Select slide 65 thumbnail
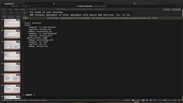Image resolution: width=183 pixels, height=103 pixels. [x=12, y=89]
